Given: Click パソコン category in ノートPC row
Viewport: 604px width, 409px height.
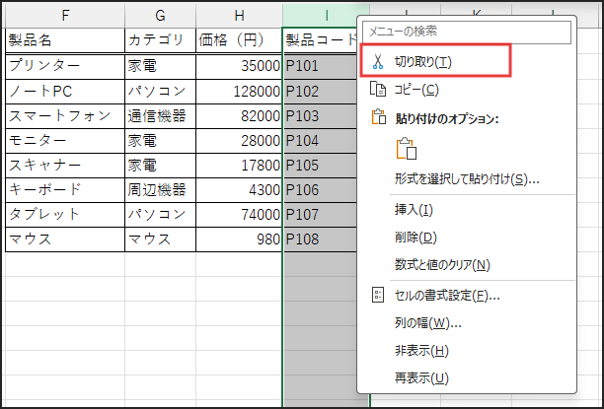Looking at the screenshot, I should pos(160,92).
